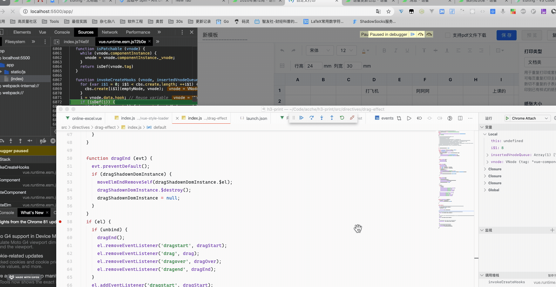Deactivate breakpoints in the DevTools debugger controls
This screenshot has width=556, height=287.
[43, 141]
